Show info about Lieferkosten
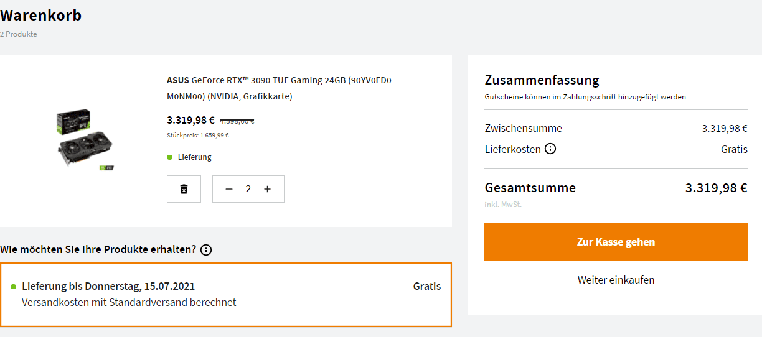Viewport: 762px width, 337px height. pyautogui.click(x=550, y=149)
